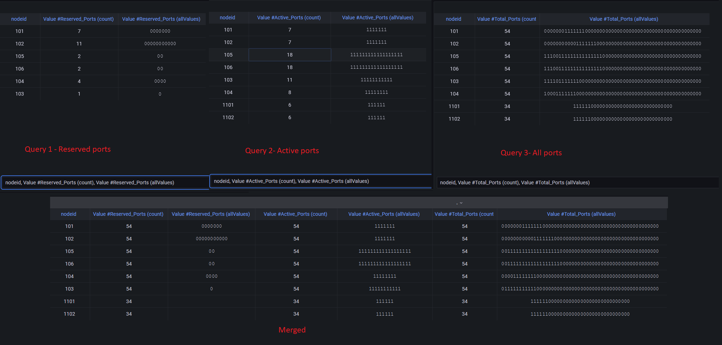Image resolution: width=722 pixels, height=345 pixels.
Task: Select count 11 for node 103 in Query 2 table
Action: 290,80
